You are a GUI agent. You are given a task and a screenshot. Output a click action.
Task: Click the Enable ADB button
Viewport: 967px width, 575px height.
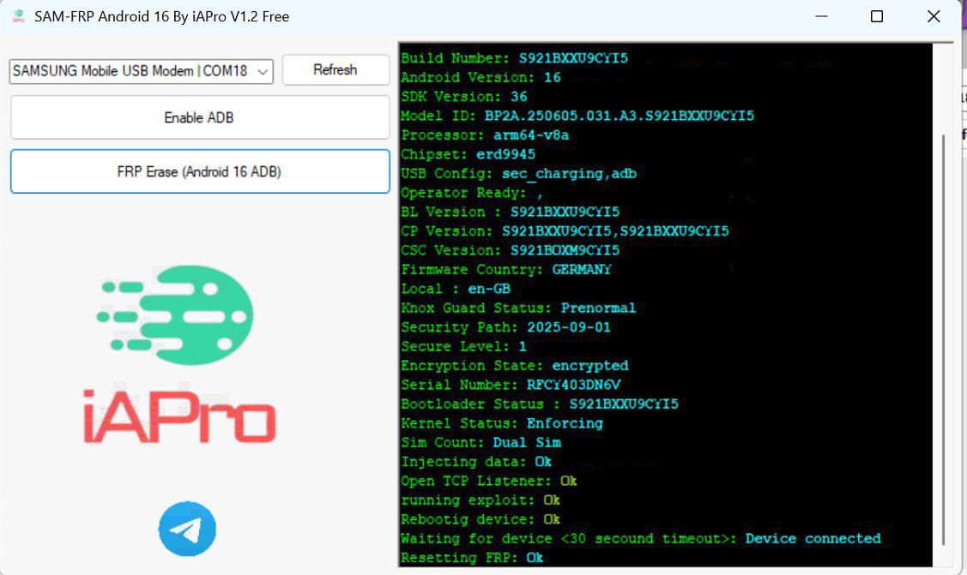(199, 117)
